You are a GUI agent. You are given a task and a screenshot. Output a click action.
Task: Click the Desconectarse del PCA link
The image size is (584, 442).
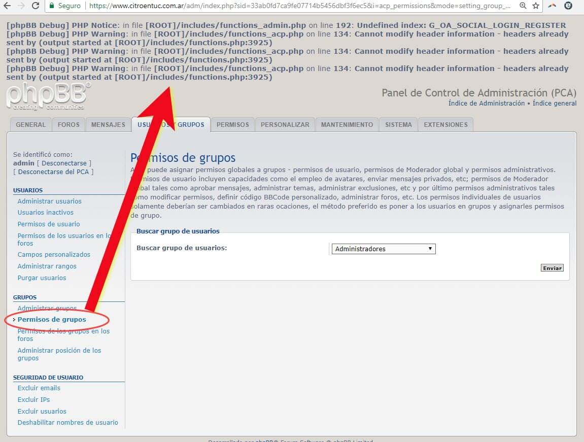[53, 172]
